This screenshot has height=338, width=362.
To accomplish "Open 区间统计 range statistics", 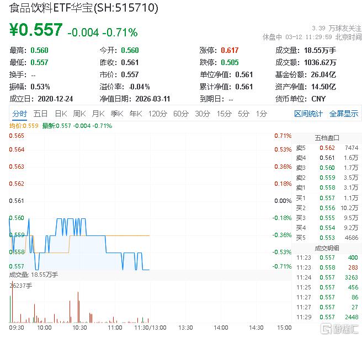I will click(308, 114).
